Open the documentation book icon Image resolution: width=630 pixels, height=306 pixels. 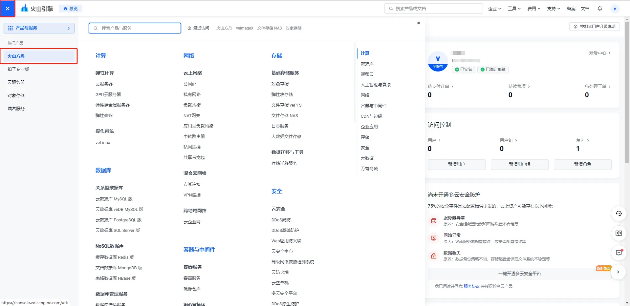619,233
